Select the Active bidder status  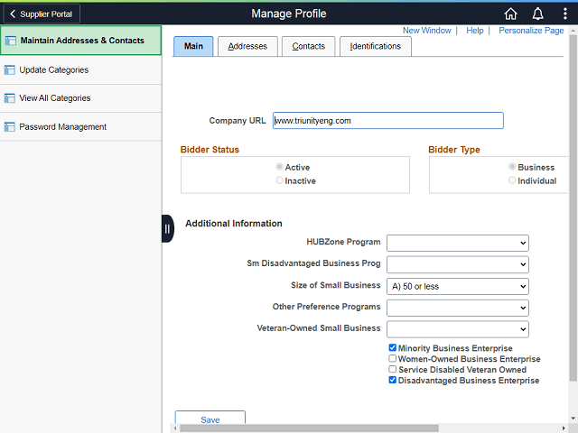coord(279,167)
